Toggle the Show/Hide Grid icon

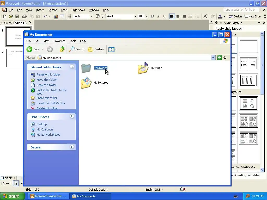[x=69, y=16]
